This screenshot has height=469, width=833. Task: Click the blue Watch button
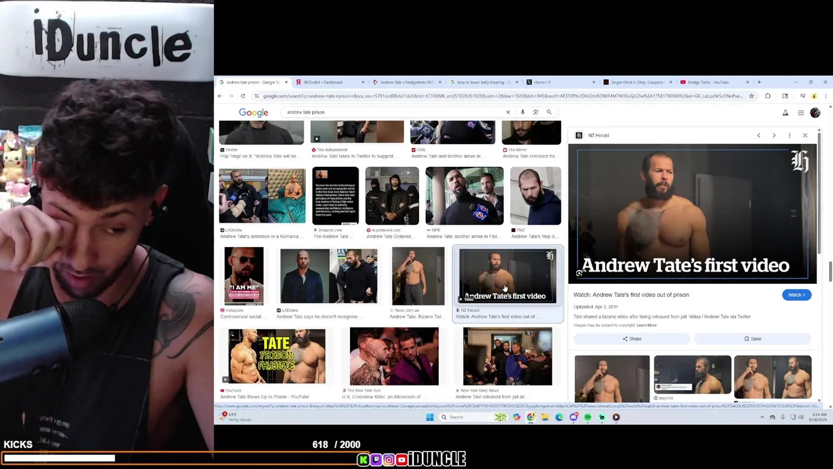coord(797,295)
